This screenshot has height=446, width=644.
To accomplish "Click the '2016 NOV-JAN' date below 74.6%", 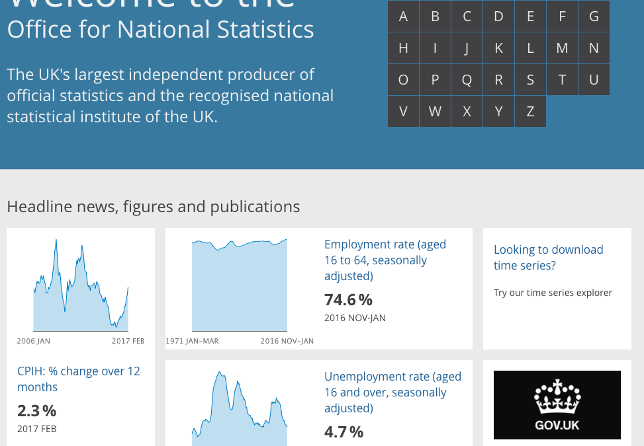I will [355, 318].
